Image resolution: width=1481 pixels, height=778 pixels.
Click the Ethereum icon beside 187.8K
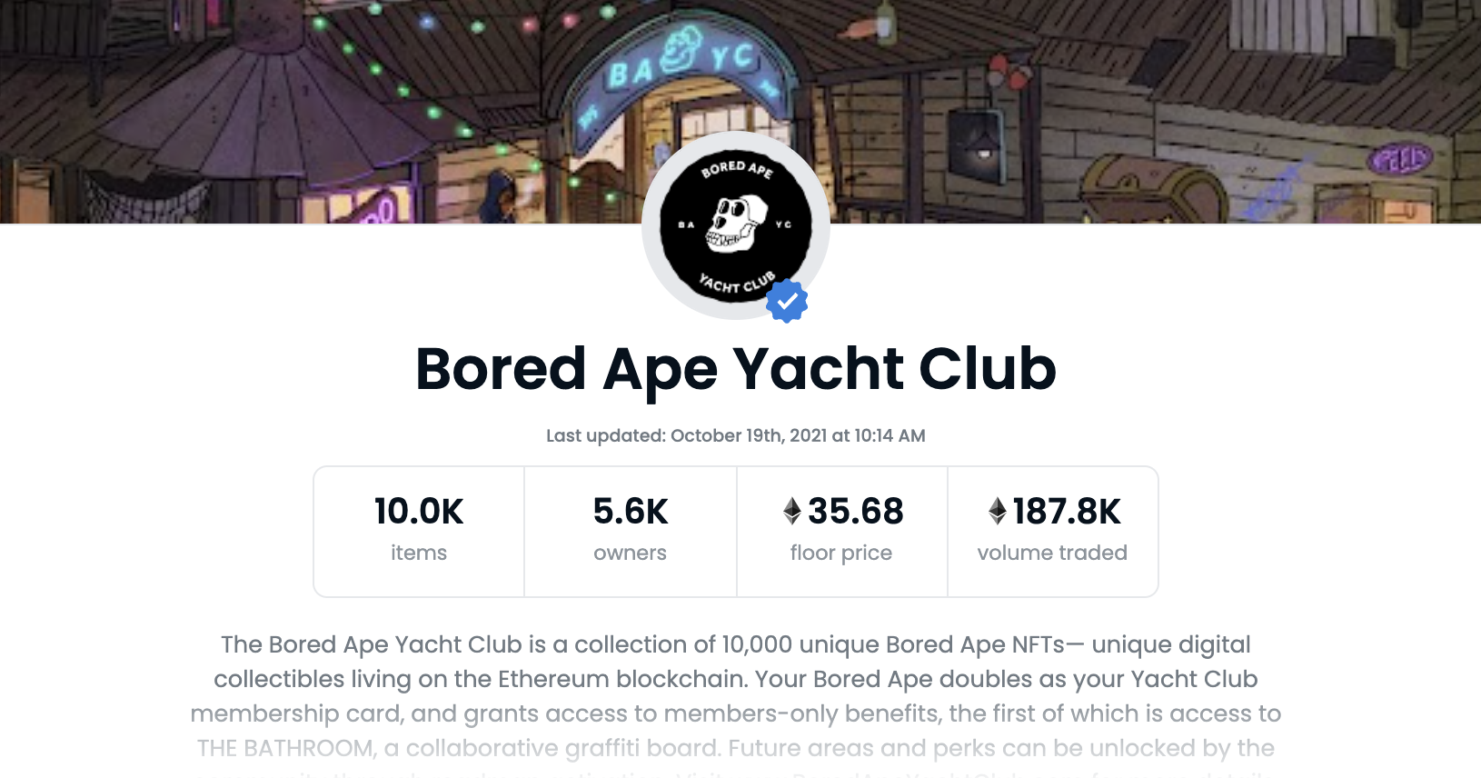[x=998, y=512]
